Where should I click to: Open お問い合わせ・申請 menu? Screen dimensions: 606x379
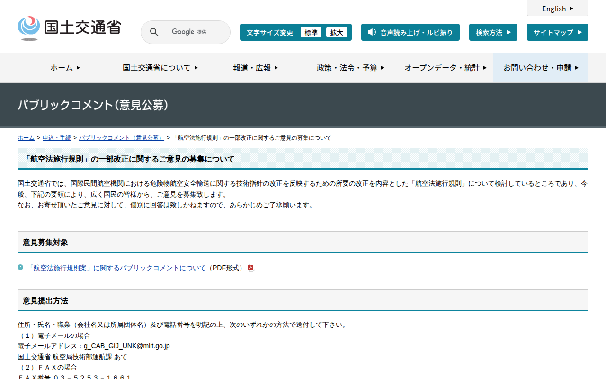pyautogui.click(x=541, y=68)
